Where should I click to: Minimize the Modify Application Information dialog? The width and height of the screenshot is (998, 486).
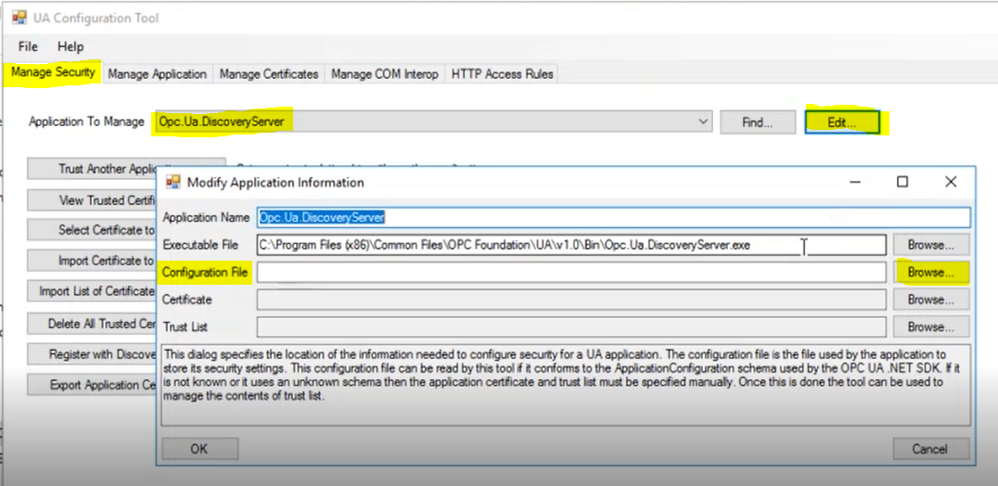pos(855,182)
